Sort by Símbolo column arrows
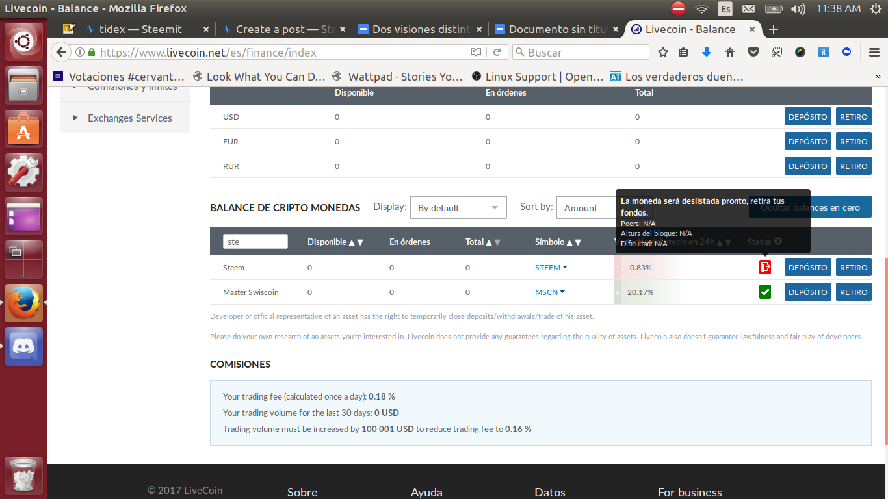This screenshot has width=888, height=499. click(x=573, y=242)
